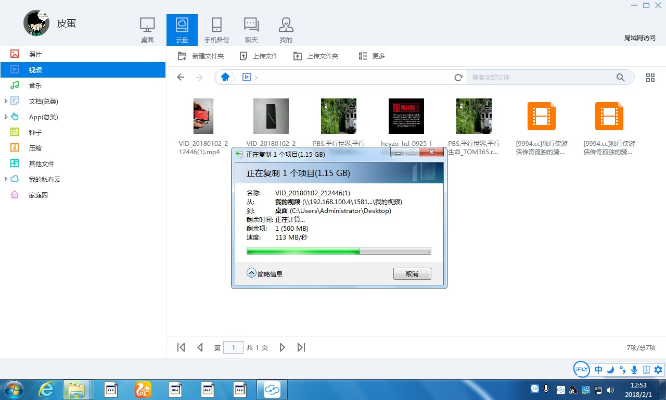Click 上传文件 upload file button
666x400 pixels.
[259, 56]
